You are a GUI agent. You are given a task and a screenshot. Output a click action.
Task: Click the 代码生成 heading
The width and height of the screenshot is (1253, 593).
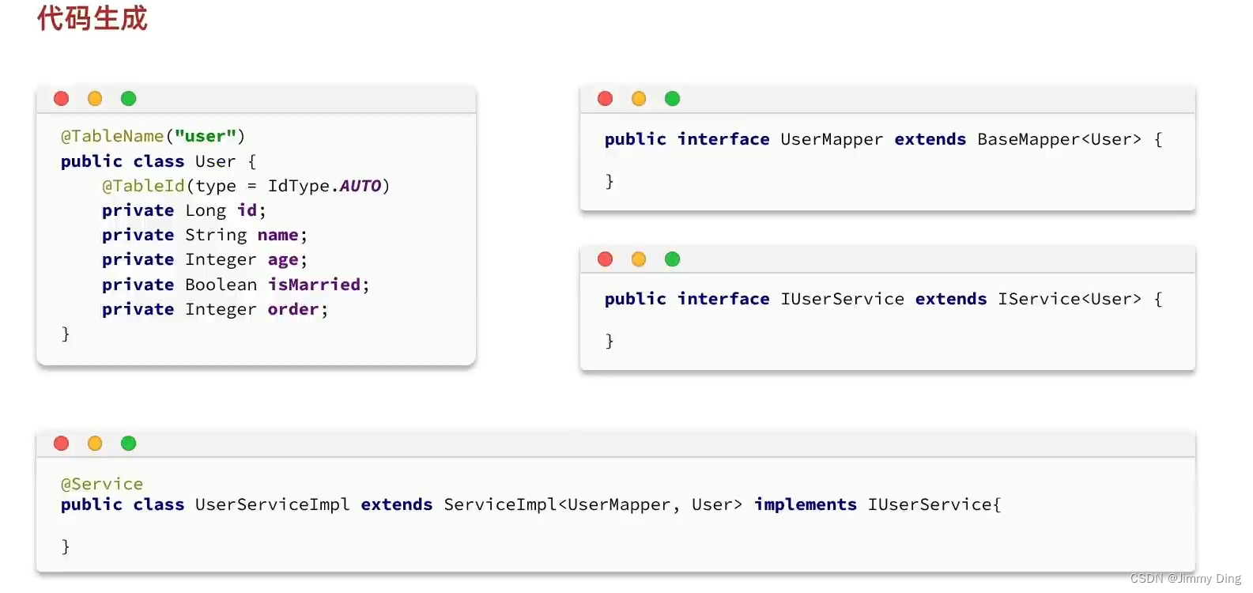click(92, 17)
